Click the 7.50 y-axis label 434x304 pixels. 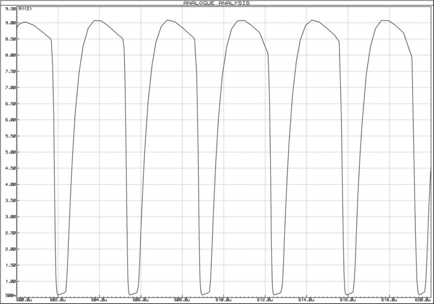click(10, 72)
